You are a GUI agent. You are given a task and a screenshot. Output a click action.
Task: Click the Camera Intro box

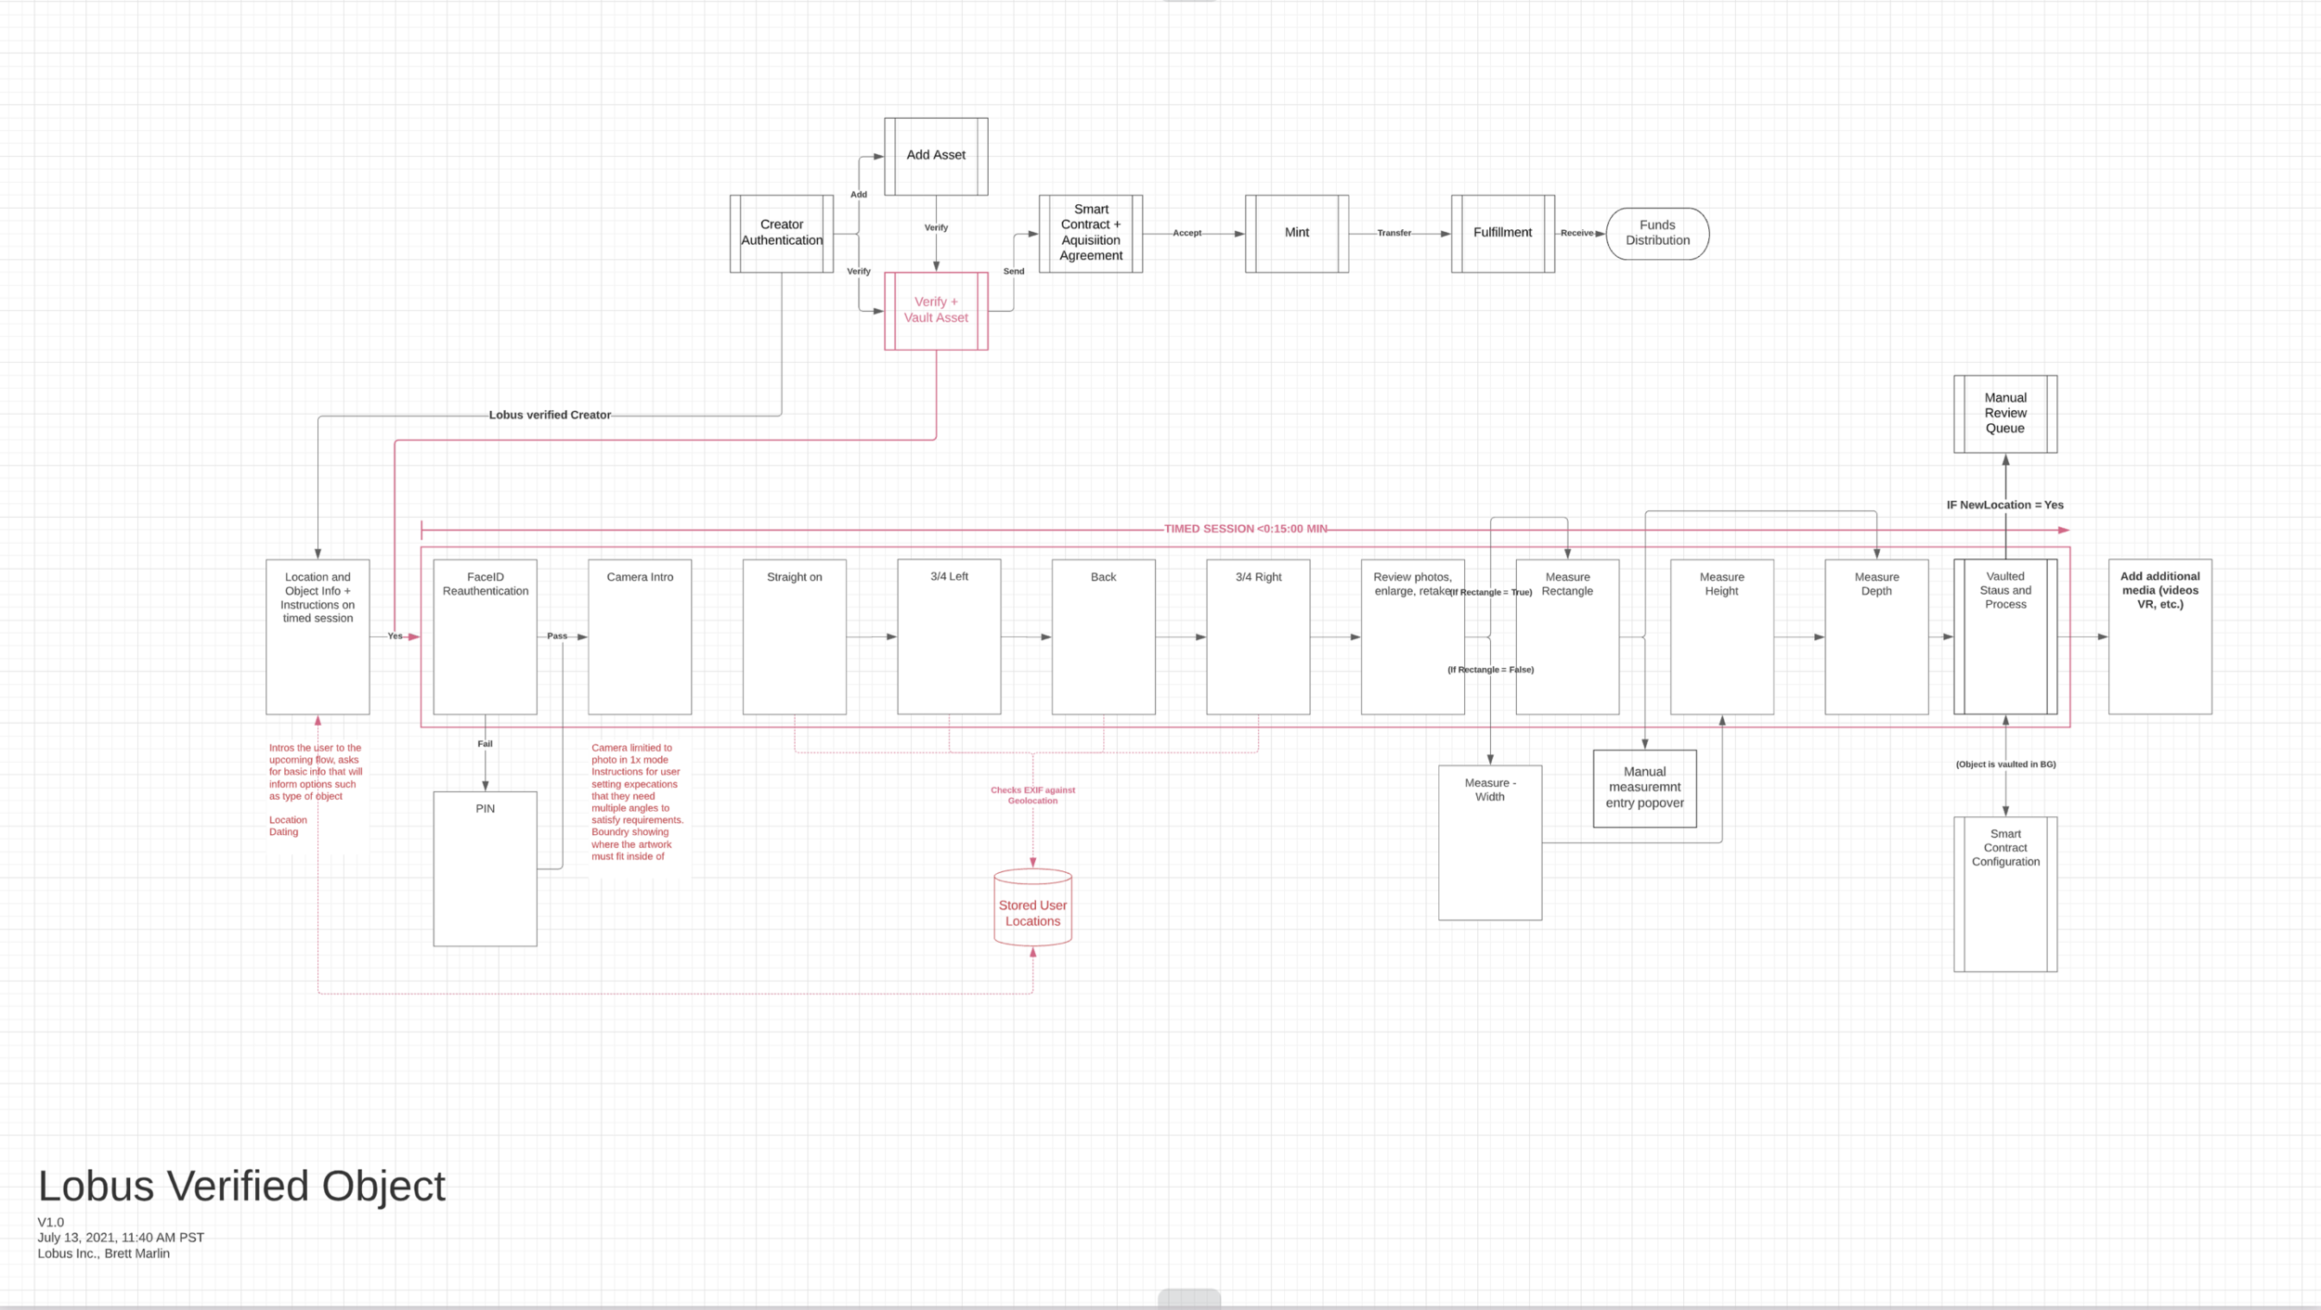click(x=640, y=636)
